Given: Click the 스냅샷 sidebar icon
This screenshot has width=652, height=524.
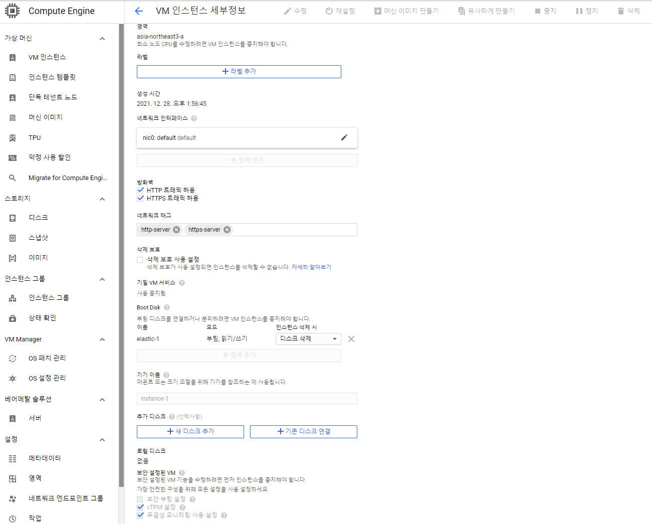Looking at the screenshot, I should 13,238.
